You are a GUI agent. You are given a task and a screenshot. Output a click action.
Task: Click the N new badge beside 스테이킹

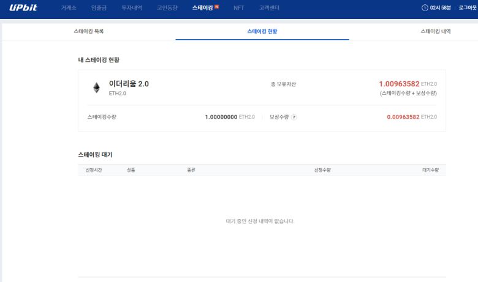(x=217, y=6)
